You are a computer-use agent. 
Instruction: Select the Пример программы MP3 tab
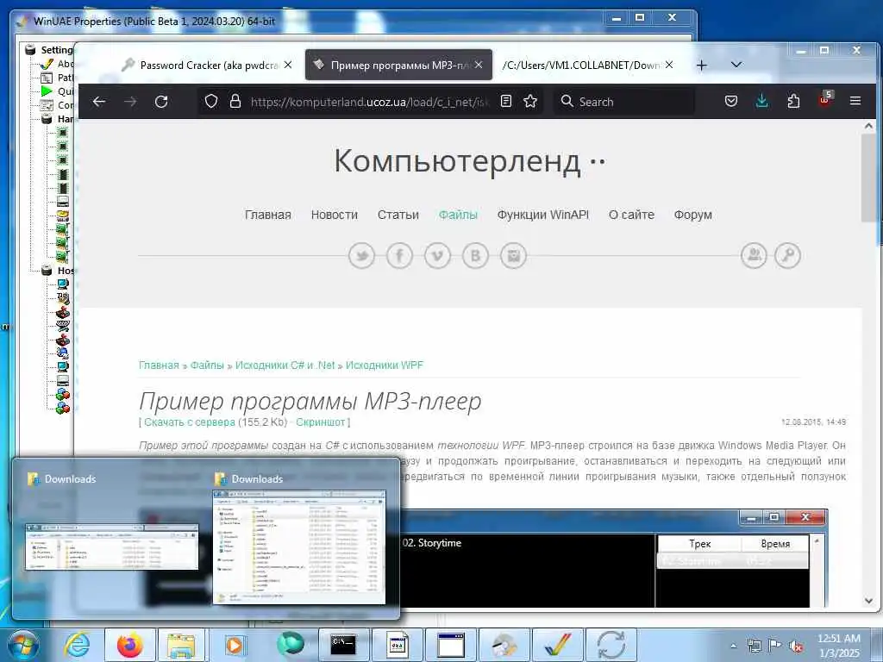click(398, 65)
